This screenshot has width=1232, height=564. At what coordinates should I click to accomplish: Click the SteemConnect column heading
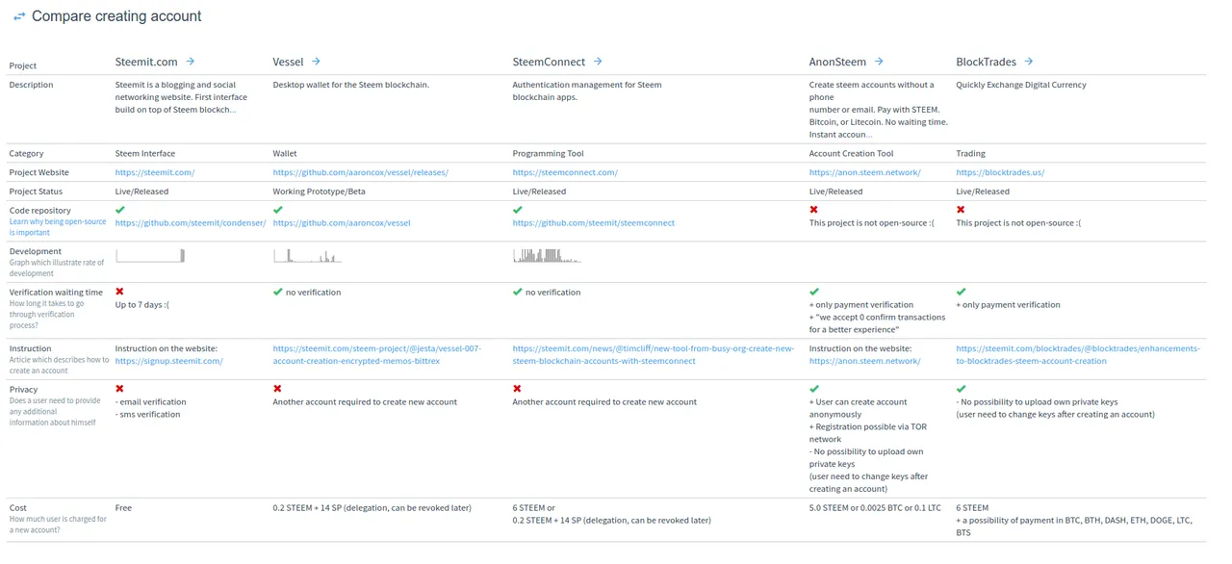click(x=549, y=62)
